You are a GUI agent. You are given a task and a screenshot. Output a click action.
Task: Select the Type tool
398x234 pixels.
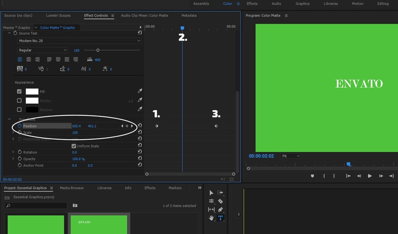click(220, 218)
